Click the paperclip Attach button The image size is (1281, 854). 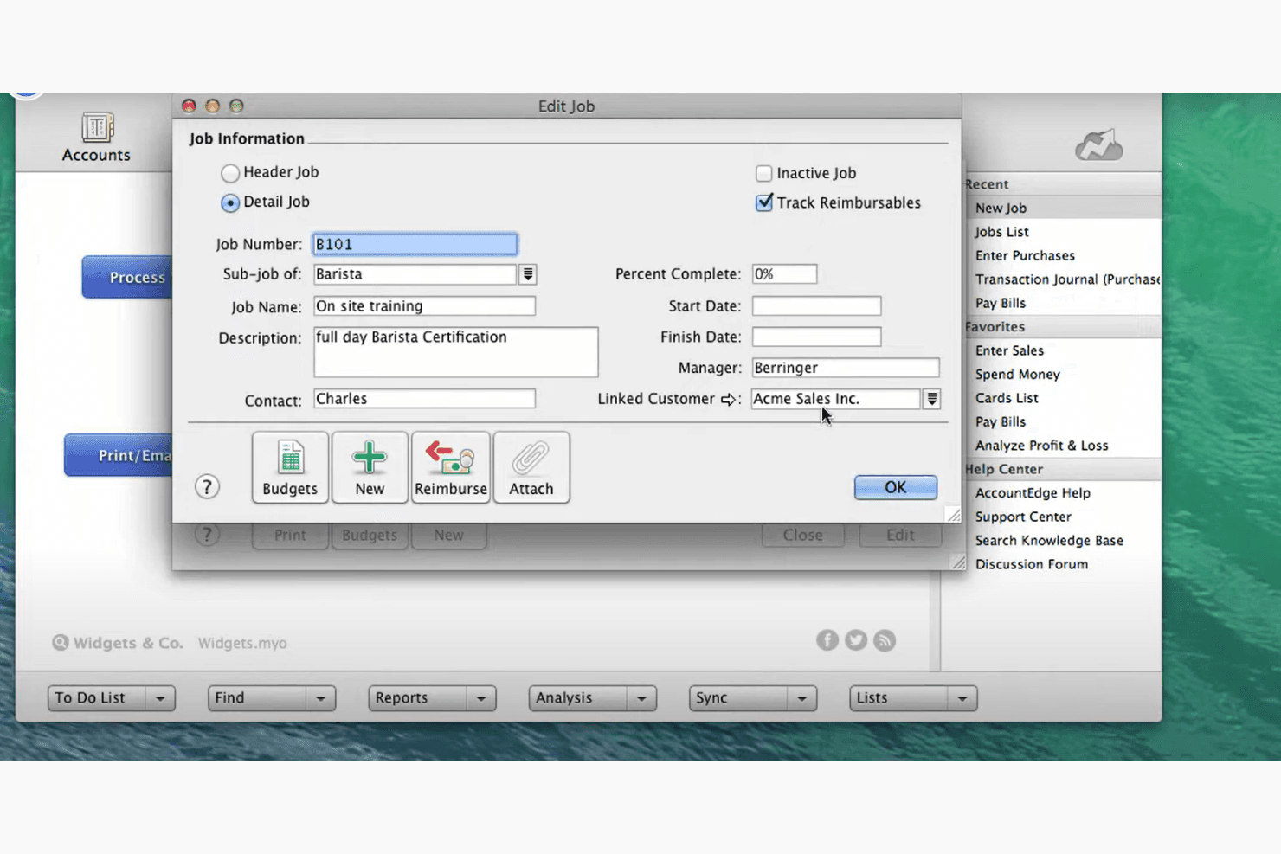[x=531, y=467]
